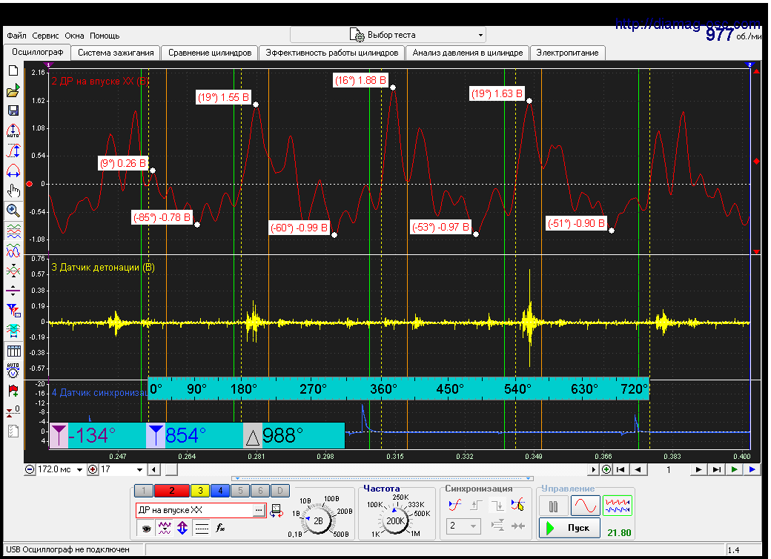Viewport: 771px width, 559px height.
Task: Select falling edge step sync icon
Action: (x=497, y=505)
